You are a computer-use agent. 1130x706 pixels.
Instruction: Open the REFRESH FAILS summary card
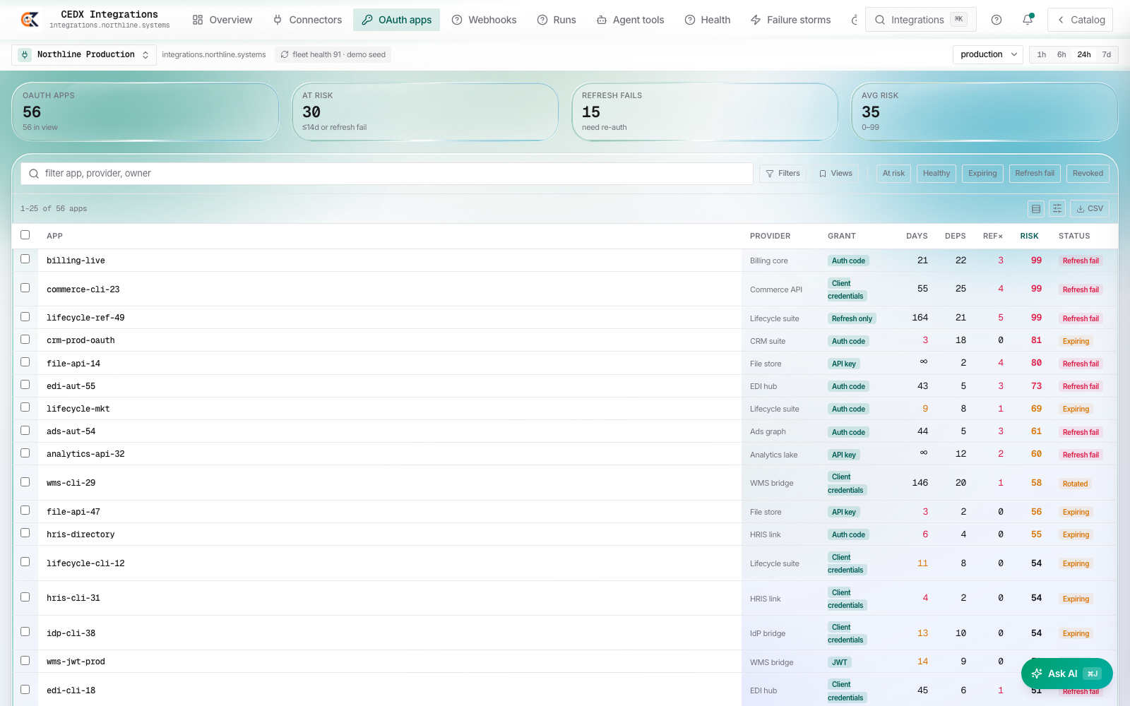click(705, 112)
